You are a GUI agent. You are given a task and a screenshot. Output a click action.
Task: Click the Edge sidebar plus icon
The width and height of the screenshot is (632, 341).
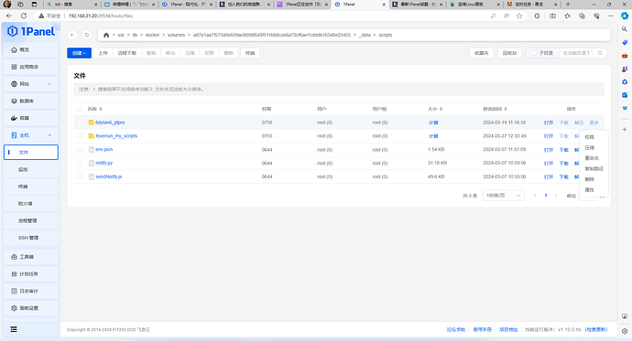click(x=625, y=130)
